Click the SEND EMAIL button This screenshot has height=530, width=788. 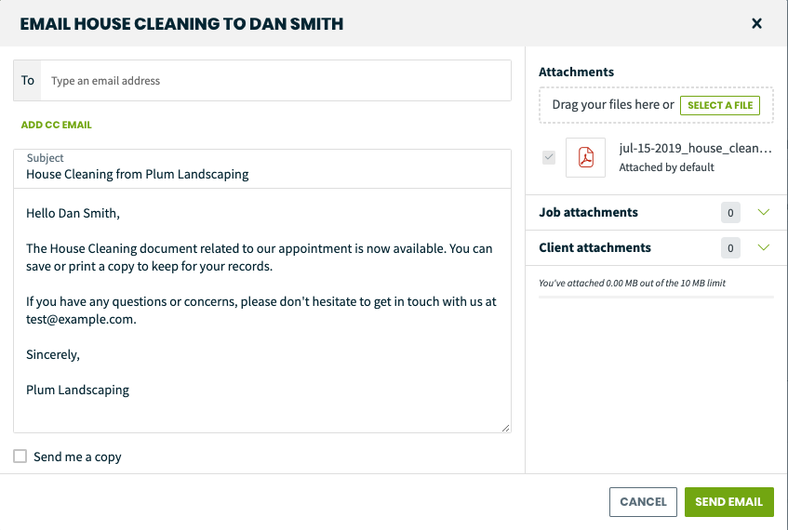pos(728,502)
